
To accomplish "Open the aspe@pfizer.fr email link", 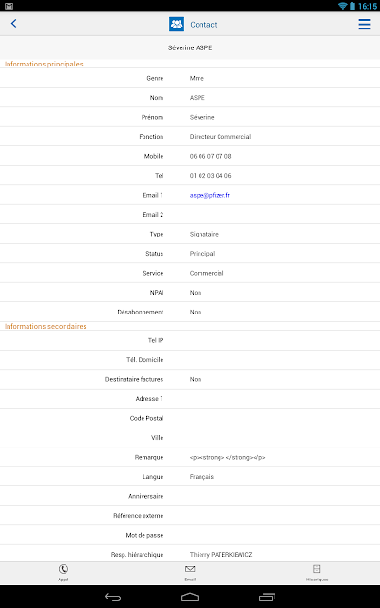I will tap(209, 195).
